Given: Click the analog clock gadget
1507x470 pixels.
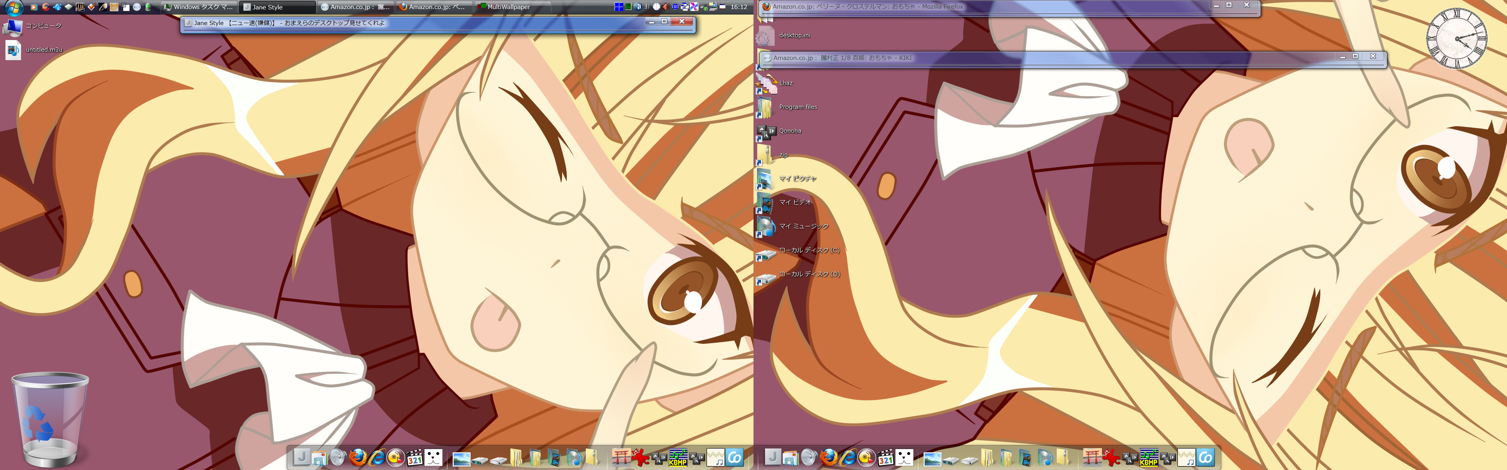Looking at the screenshot, I should coord(1456,38).
